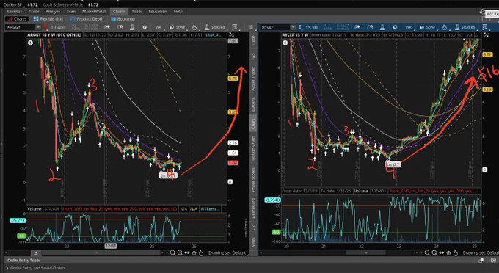Open the Tools tab
Viewport: 499px width, 273px height.
click(x=136, y=12)
